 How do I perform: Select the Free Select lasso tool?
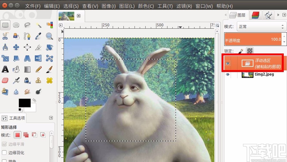coord(27,25)
